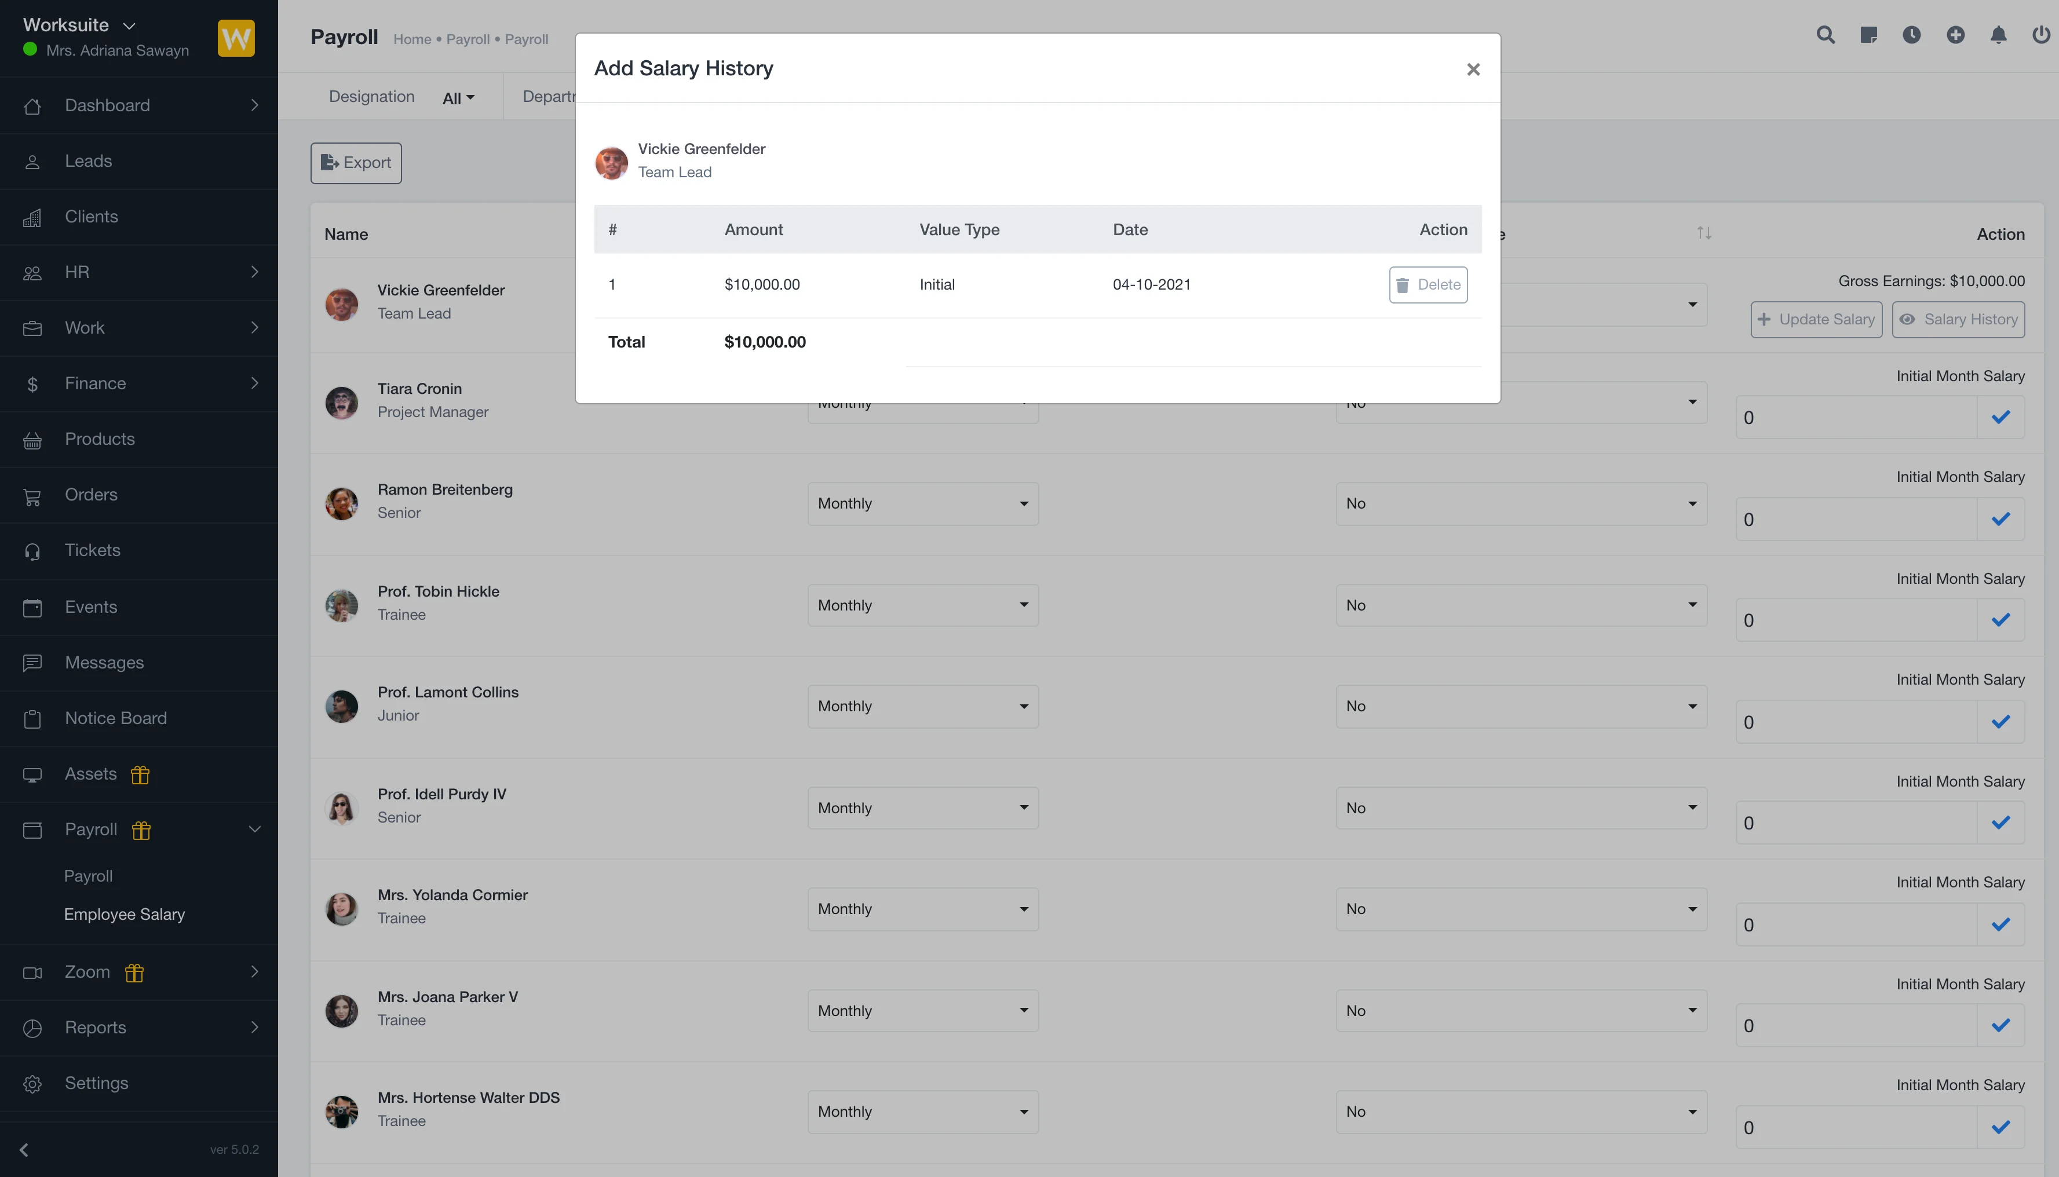
Task: Open Employee Salary submenu item
Action: point(125,914)
